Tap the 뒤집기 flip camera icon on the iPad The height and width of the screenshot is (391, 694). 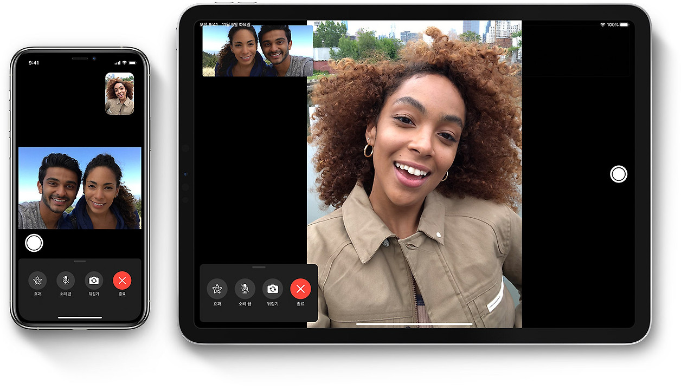[x=273, y=288]
